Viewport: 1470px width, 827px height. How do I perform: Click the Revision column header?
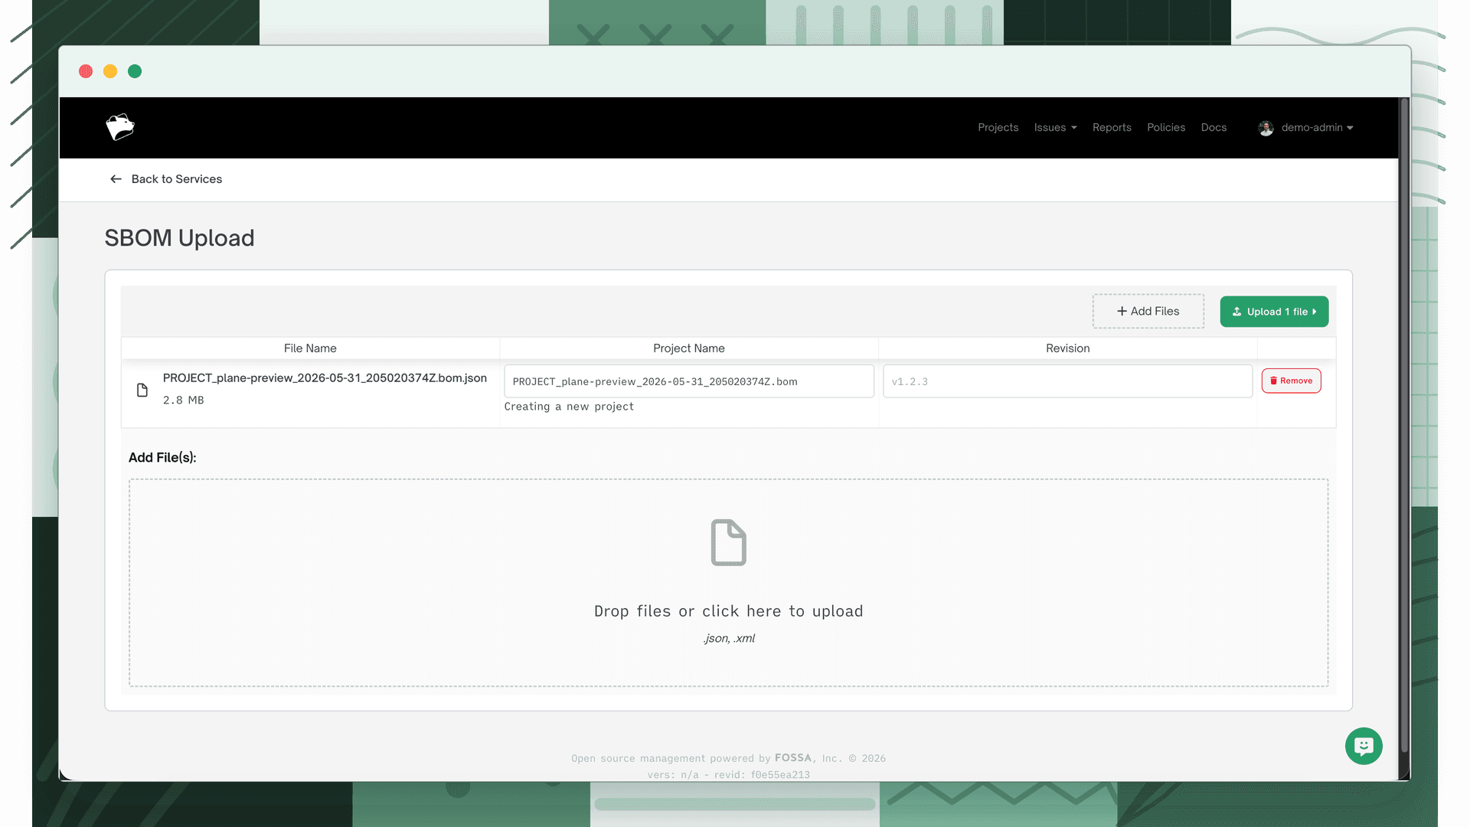[x=1067, y=348]
